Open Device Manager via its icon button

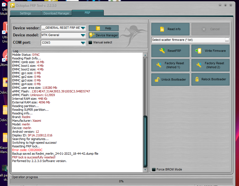tap(92, 35)
